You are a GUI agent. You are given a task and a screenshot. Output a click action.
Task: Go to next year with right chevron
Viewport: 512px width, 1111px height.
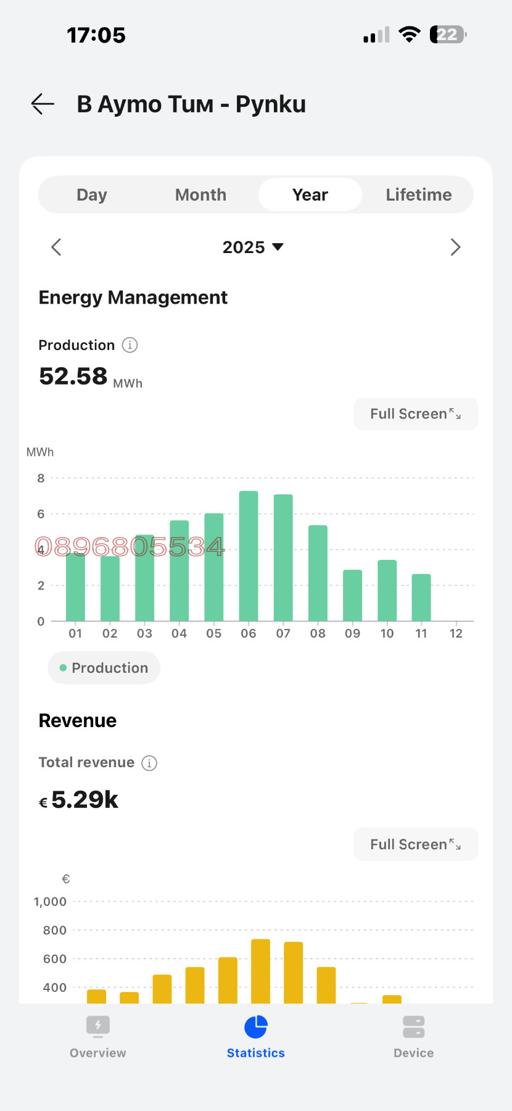click(455, 248)
